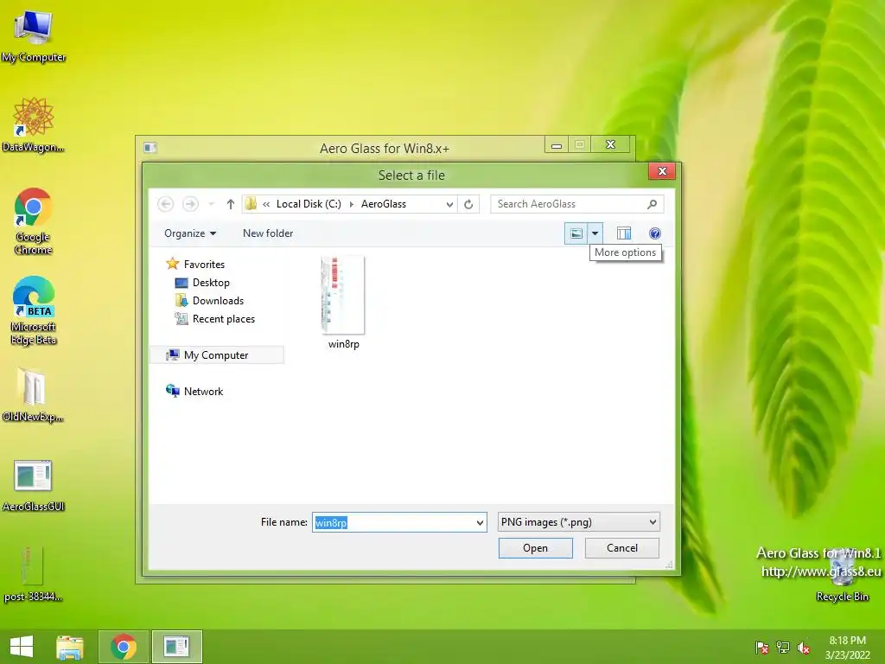Image resolution: width=885 pixels, height=664 pixels.
Task: Create a New folder
Action: click(268, 233)
